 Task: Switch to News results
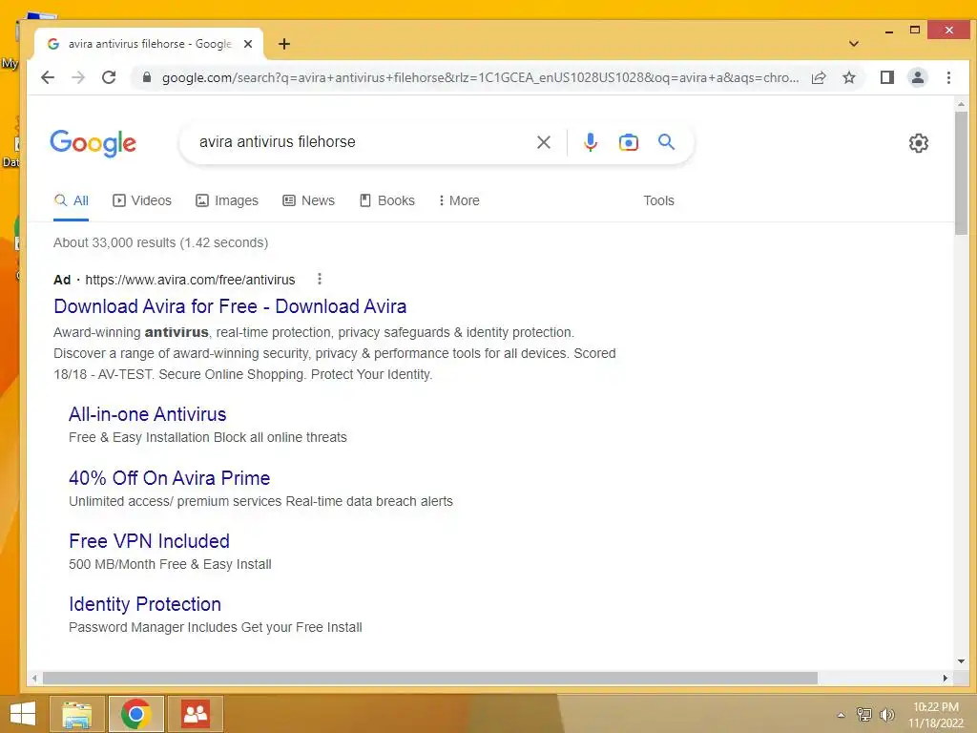[x=308, y=200]
